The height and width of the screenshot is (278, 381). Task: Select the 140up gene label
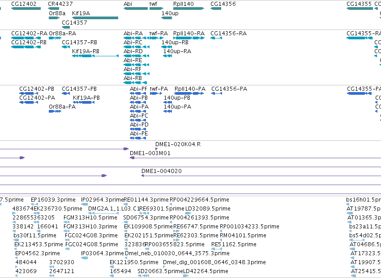coord(170,13)
